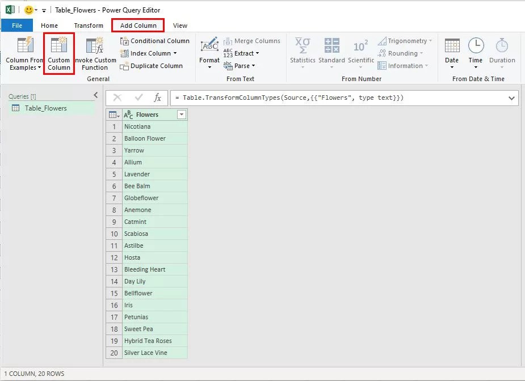Click the Iris cell
This screenshot has width=525, height=381.
tap(155, 305)
